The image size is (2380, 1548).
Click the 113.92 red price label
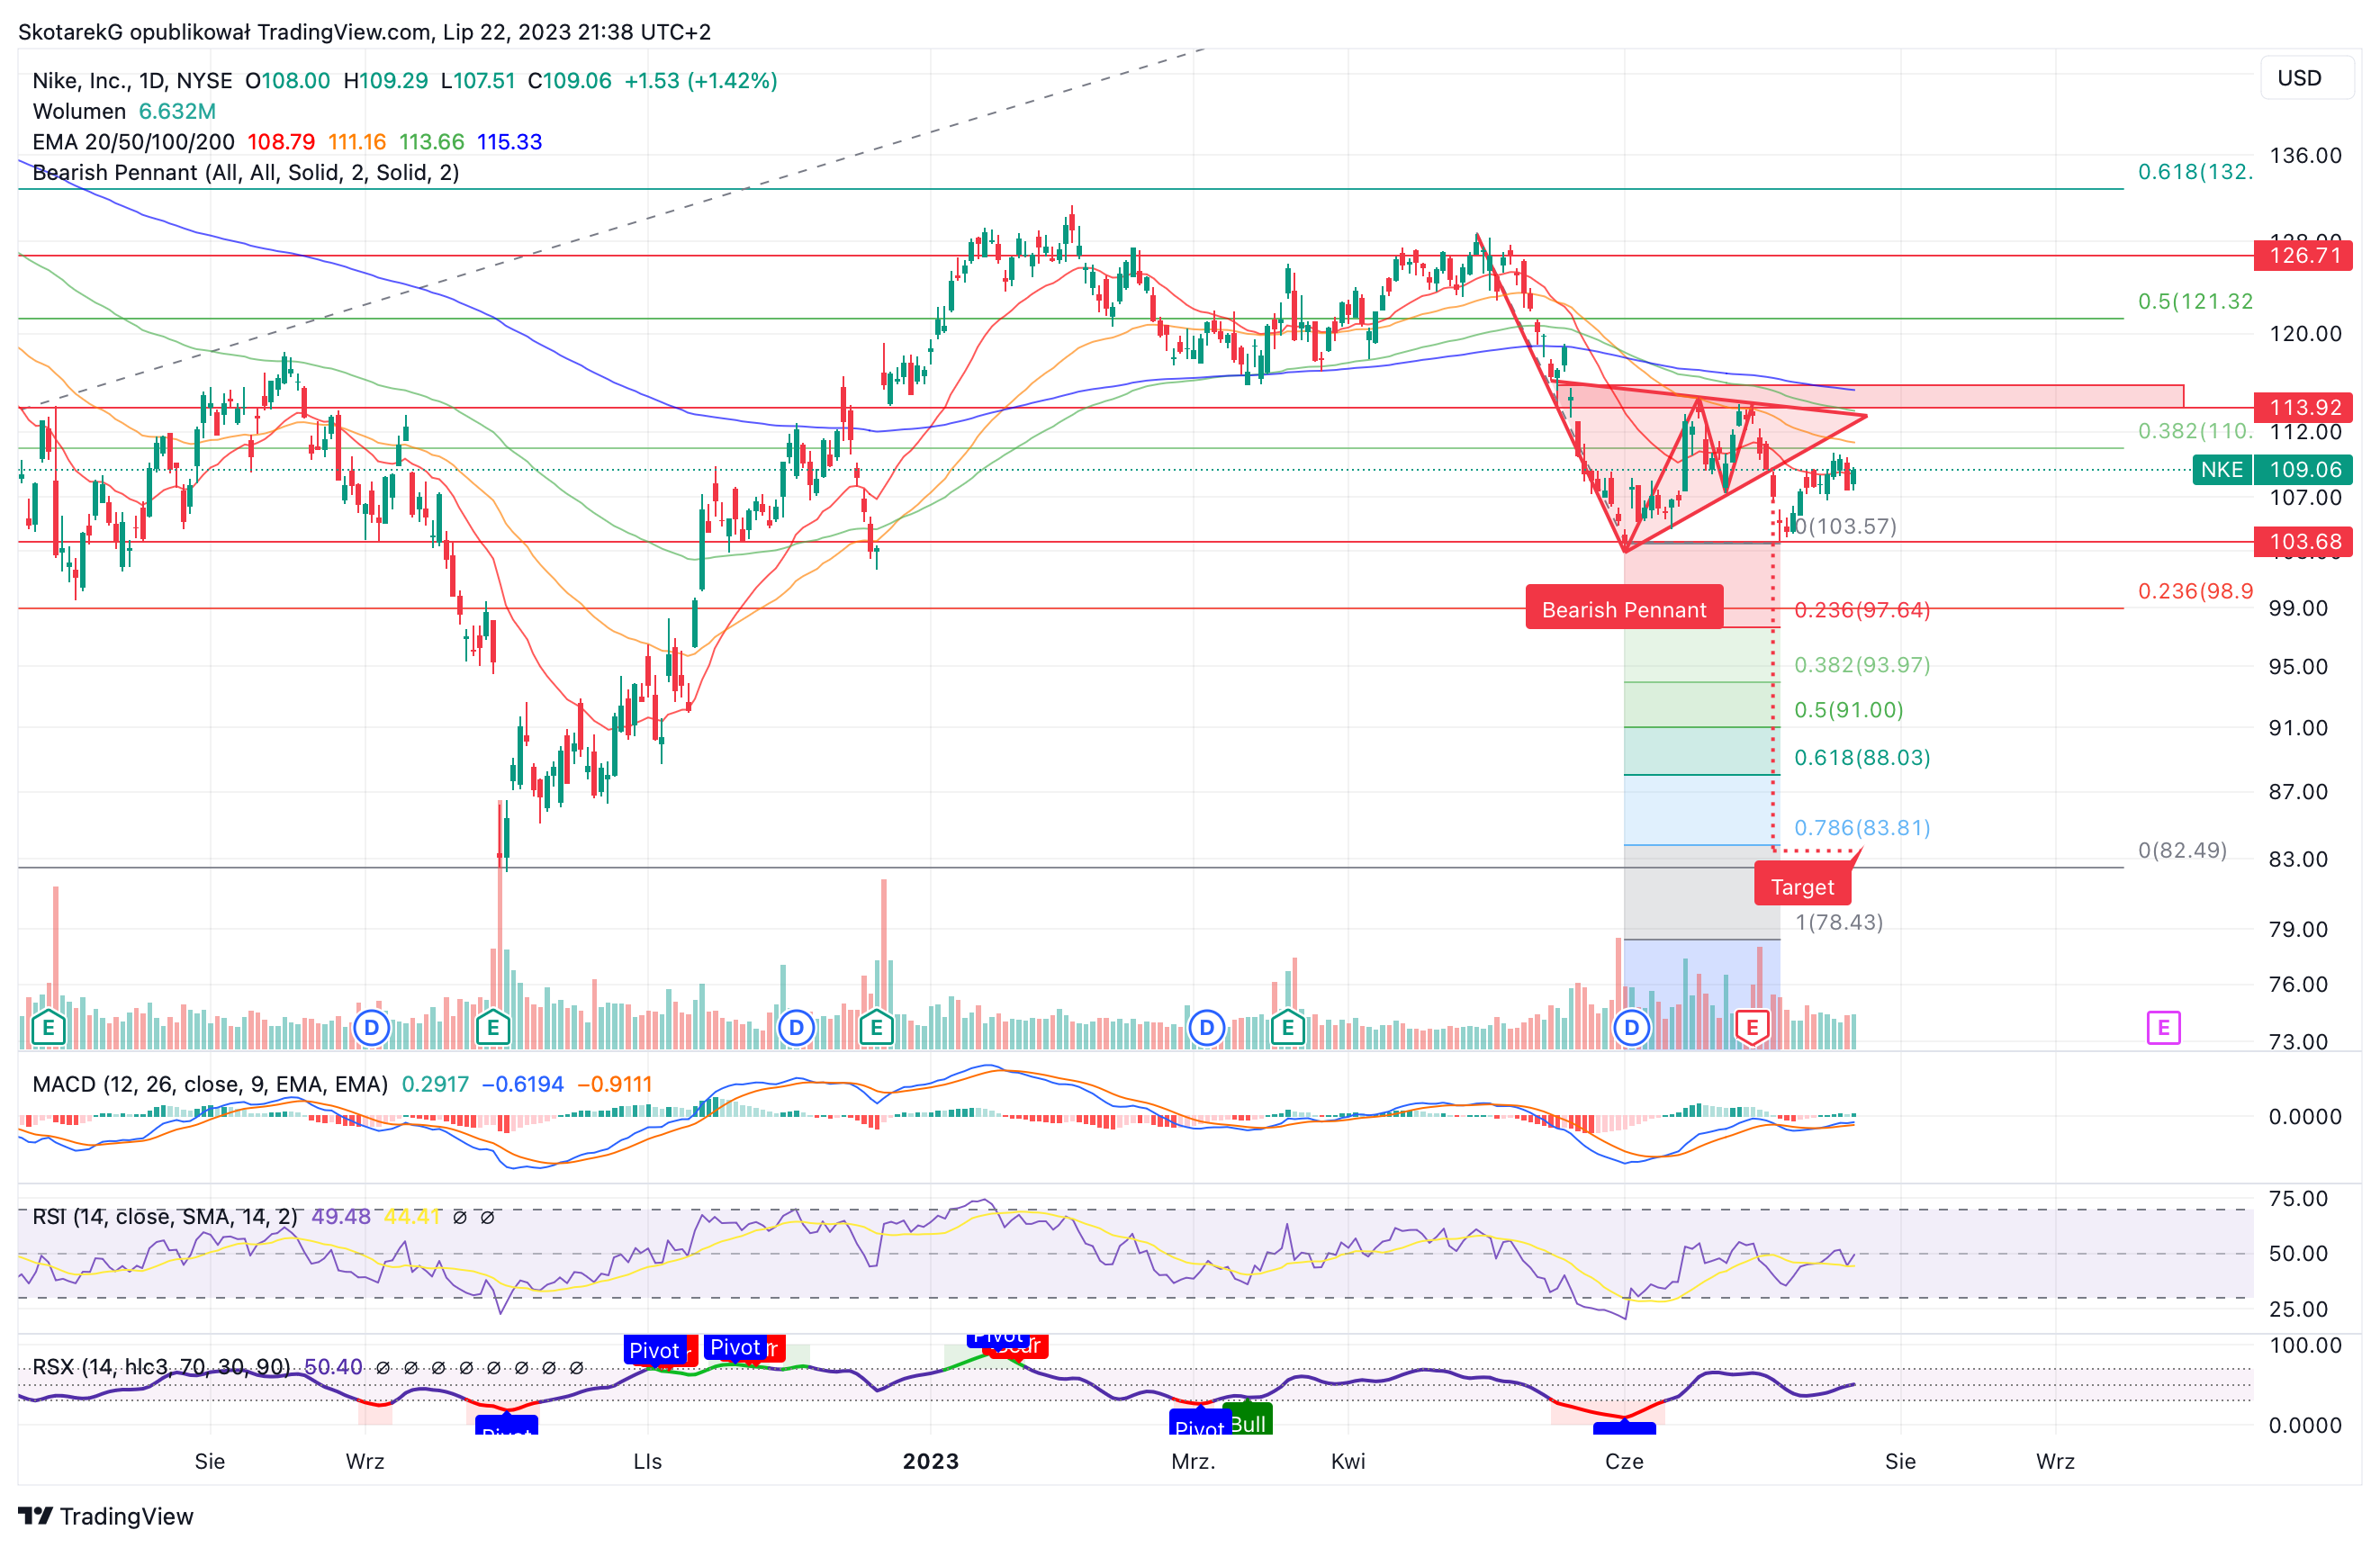tap(2303, 407)
